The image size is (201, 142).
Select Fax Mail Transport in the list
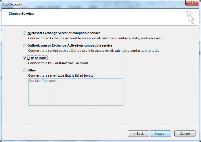[43, 81]
